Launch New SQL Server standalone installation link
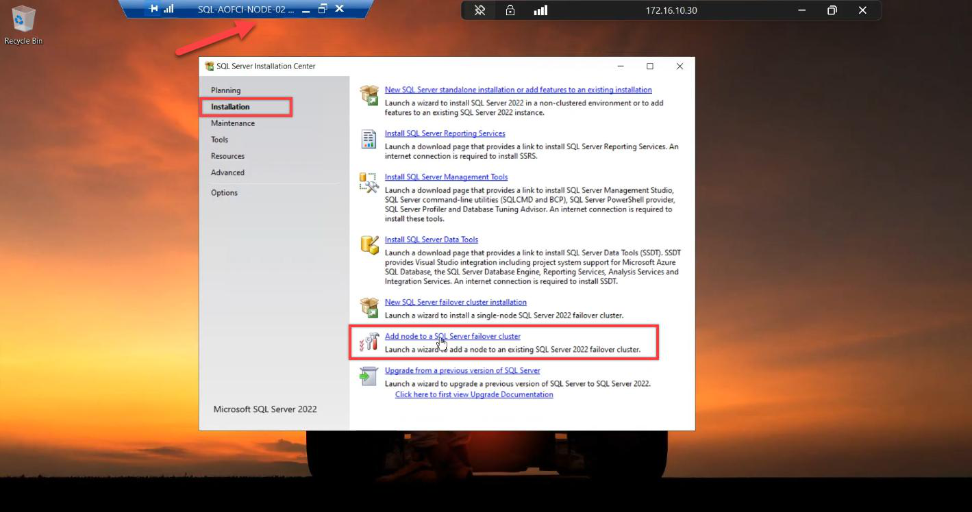 click(x=518, y=90)
